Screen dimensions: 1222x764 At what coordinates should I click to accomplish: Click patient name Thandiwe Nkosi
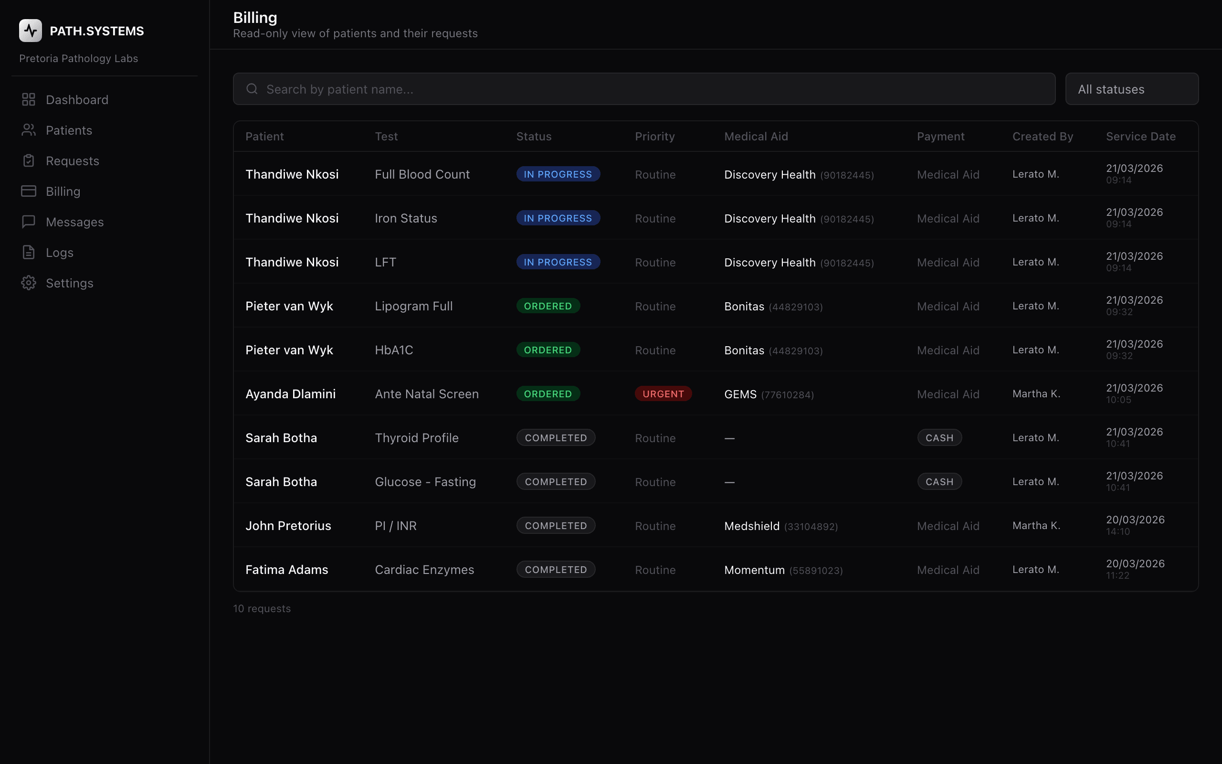click(x=292, y=174)
